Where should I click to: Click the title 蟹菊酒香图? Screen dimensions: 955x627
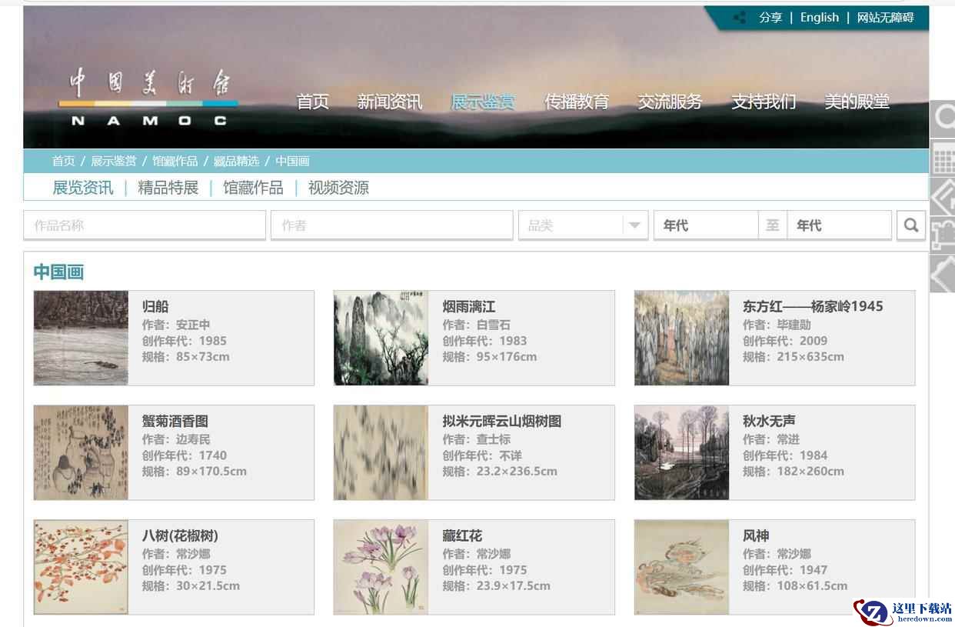175,421
